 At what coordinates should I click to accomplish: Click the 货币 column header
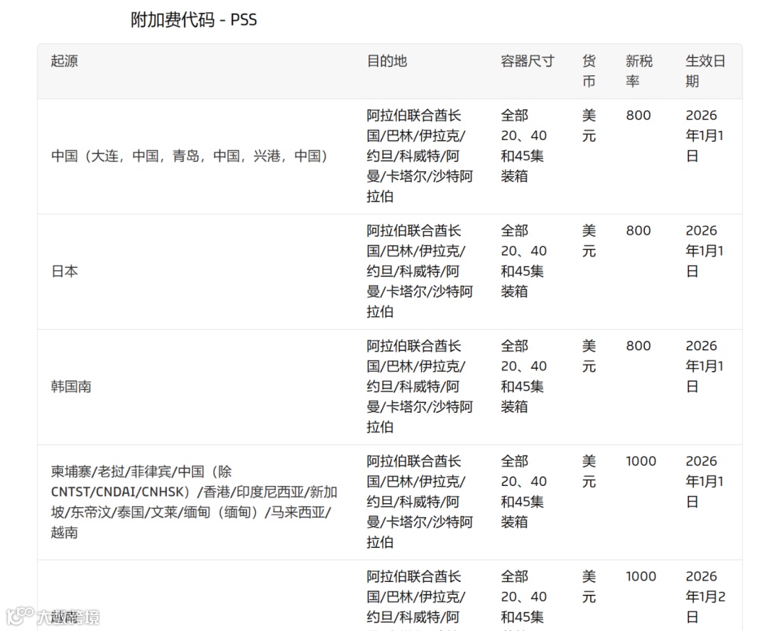(589, 71)
